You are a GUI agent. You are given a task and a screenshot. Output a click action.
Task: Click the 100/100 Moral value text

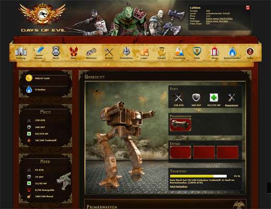tap(44, 196)
